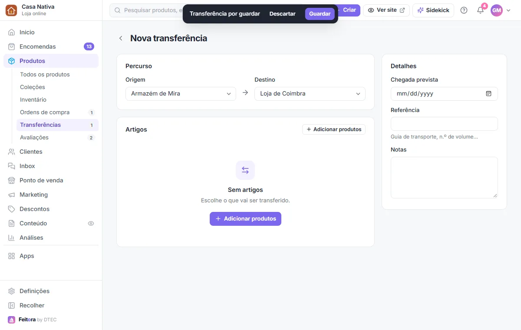Click the Criar button in the top bar
Screen dimensions: 521x330
tap(349, 10)
